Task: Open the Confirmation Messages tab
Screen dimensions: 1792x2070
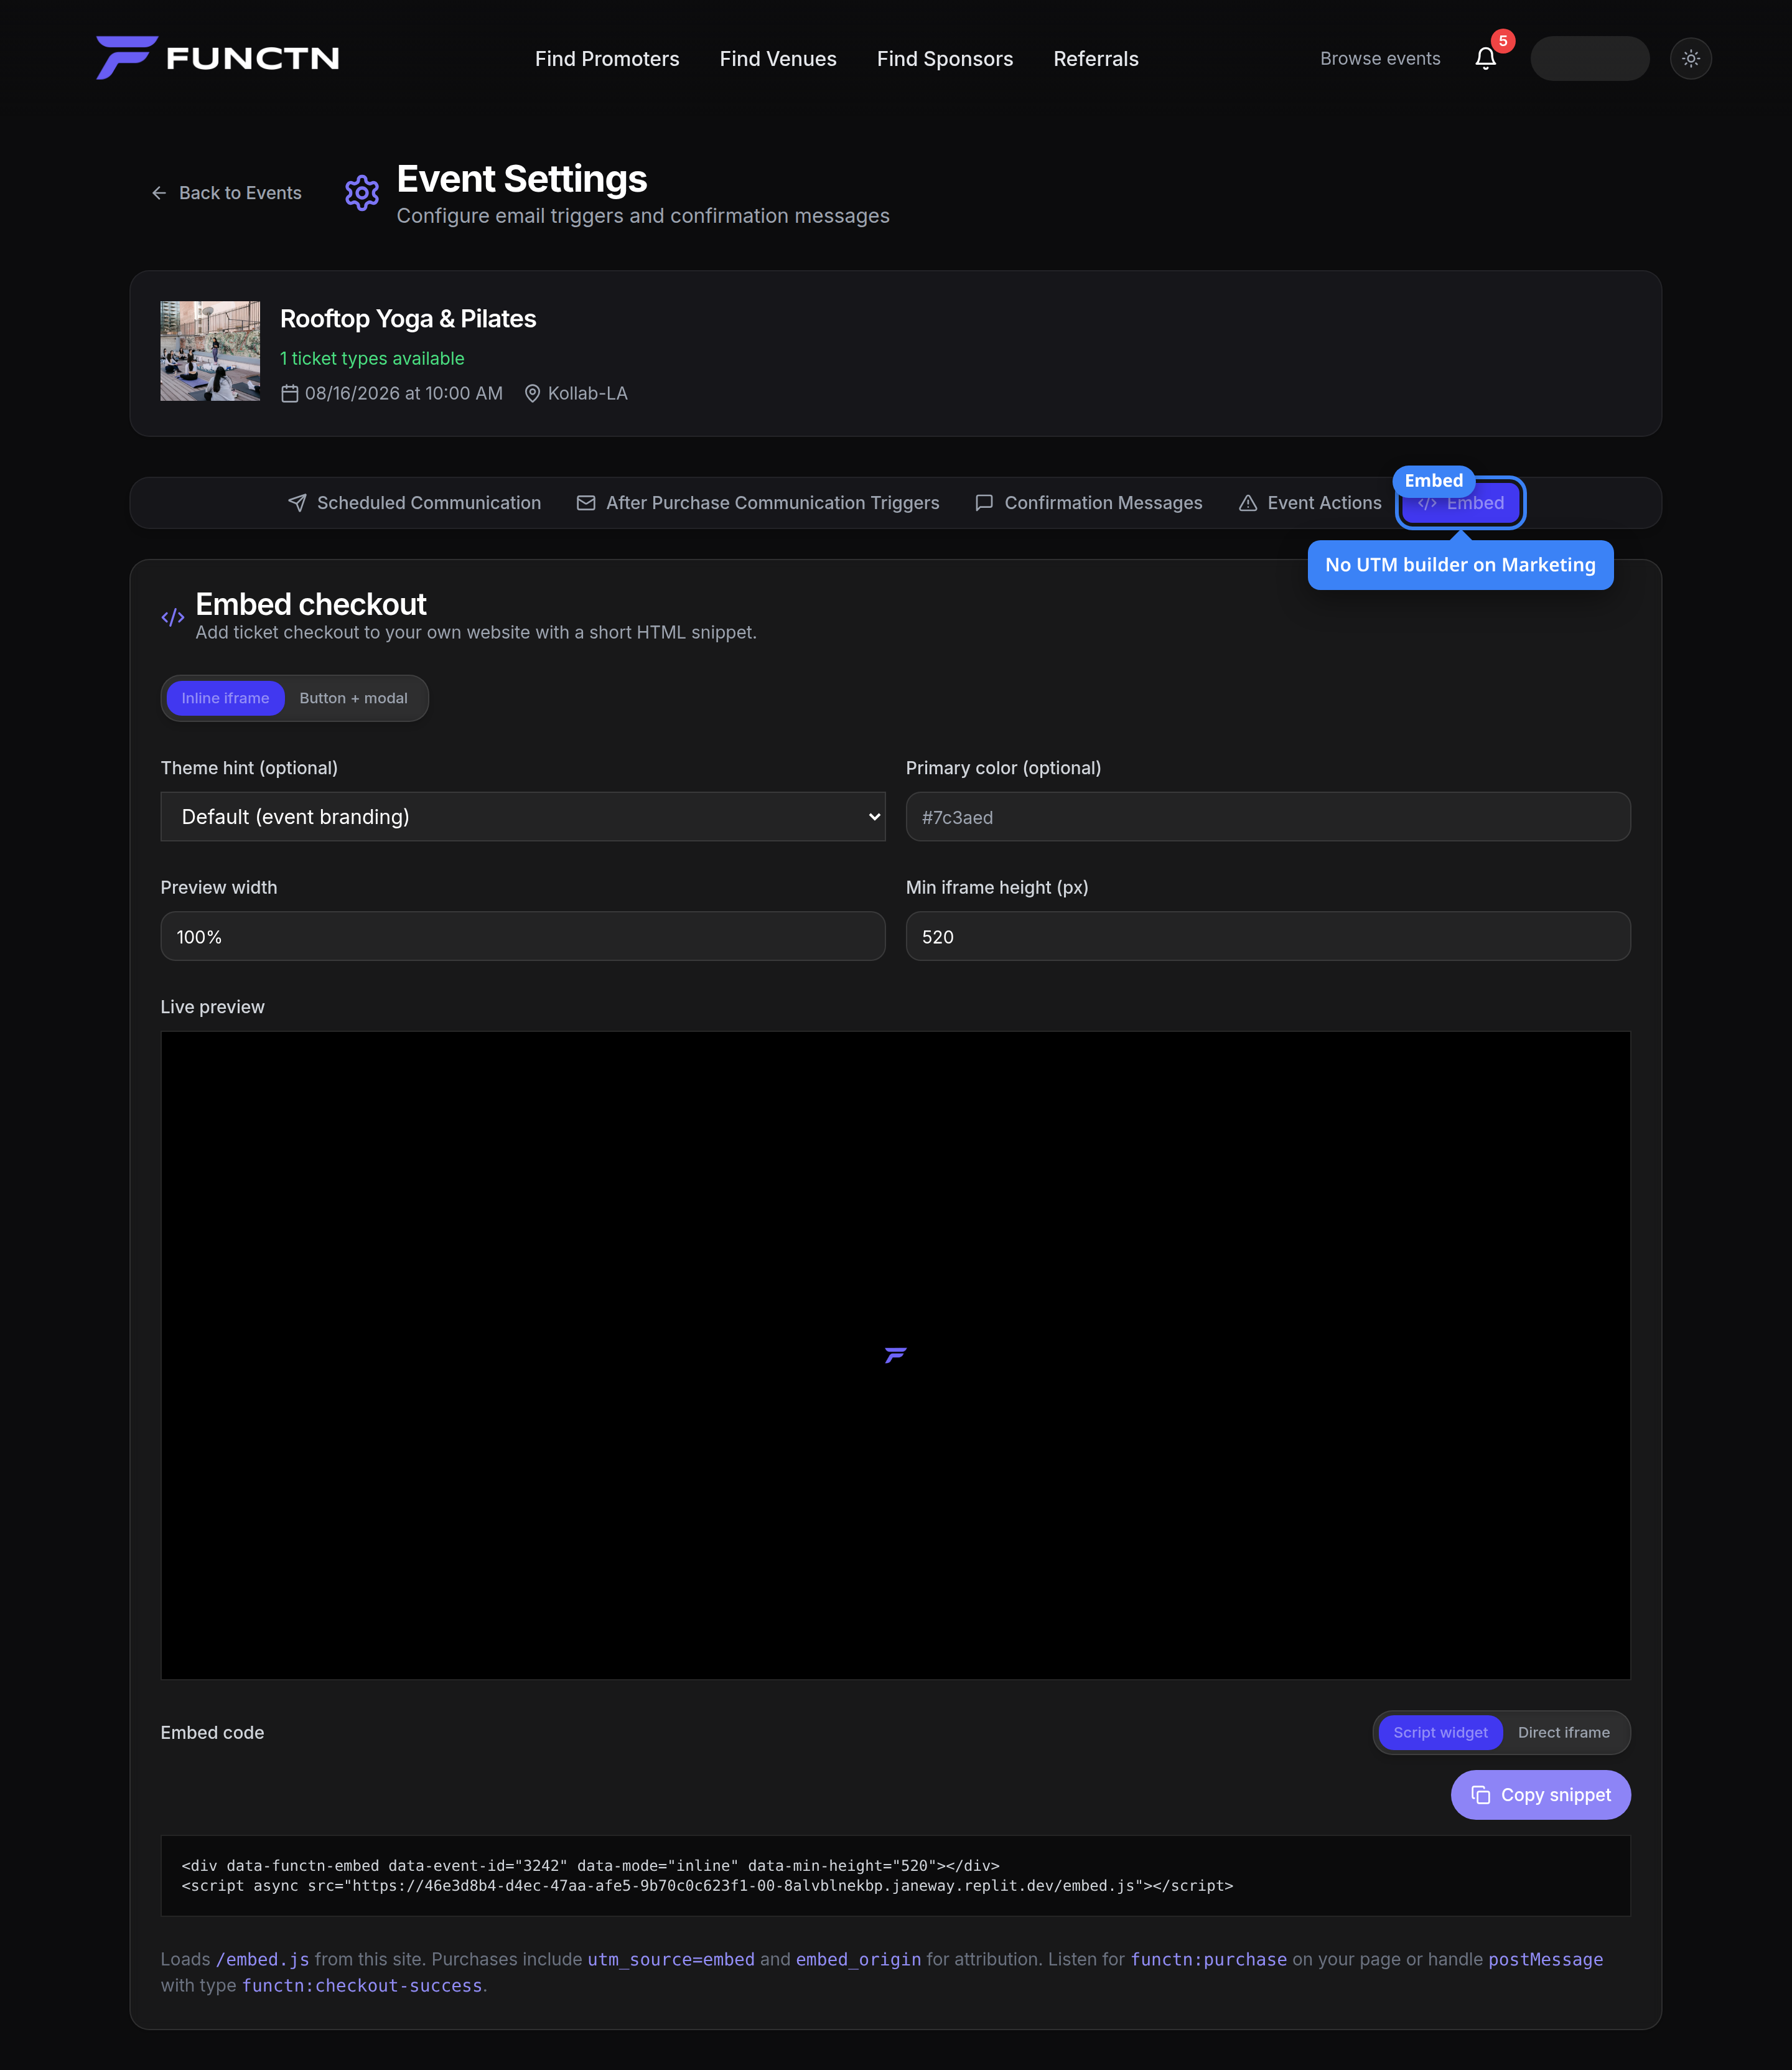Action: [x=1089, y=503]
